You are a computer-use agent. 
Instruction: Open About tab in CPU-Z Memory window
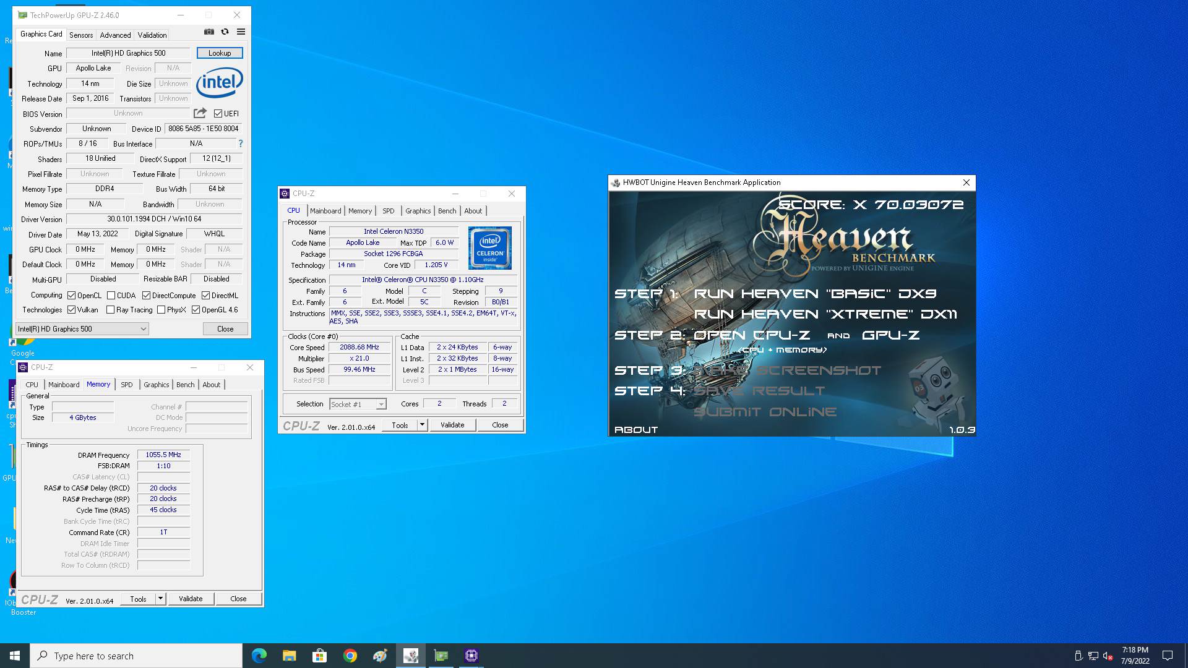point(211,385)
